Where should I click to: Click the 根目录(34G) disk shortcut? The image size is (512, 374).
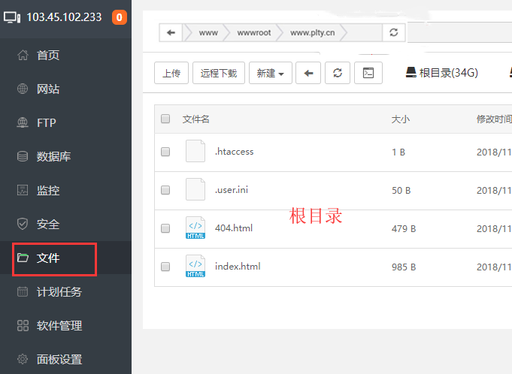[x=441, y=73]
